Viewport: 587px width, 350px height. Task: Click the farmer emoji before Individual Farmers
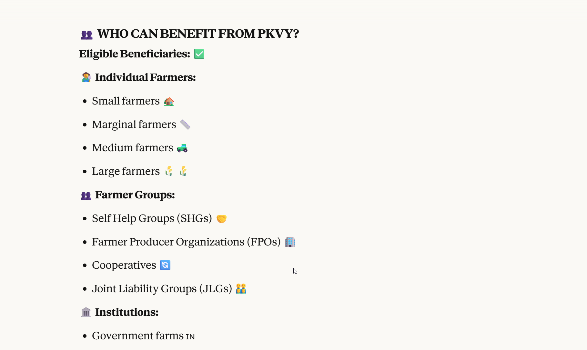tap(86, 77)
